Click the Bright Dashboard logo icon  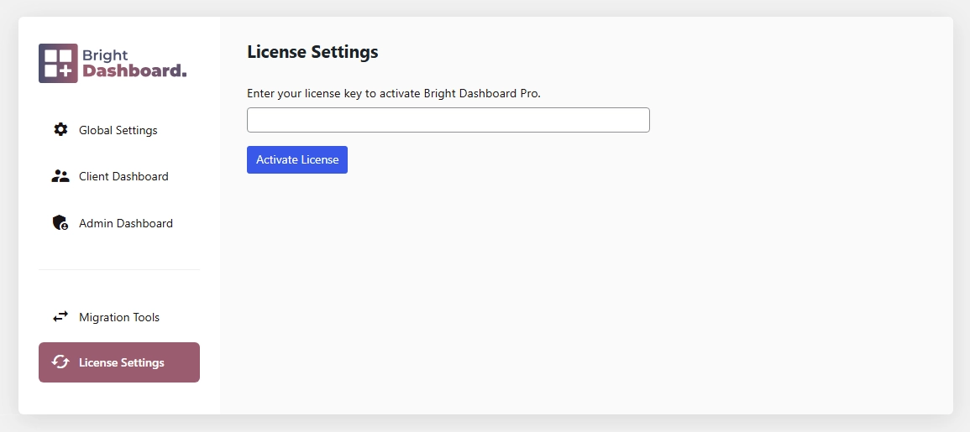tap(58, 63)
